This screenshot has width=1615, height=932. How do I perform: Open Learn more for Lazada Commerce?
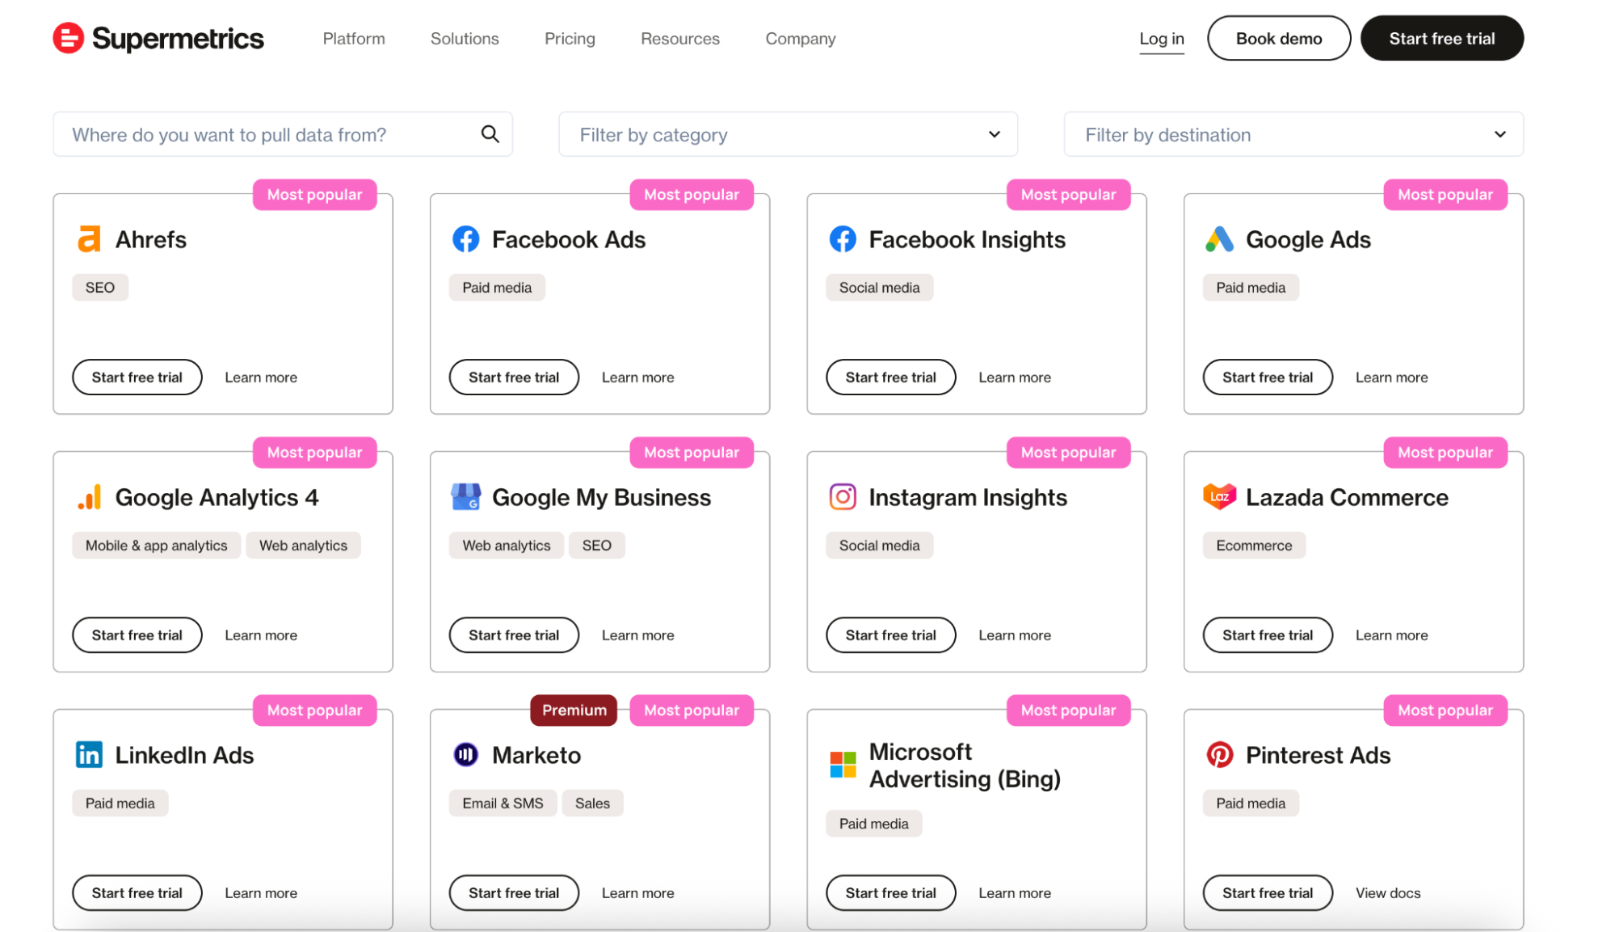(1391, 635)
